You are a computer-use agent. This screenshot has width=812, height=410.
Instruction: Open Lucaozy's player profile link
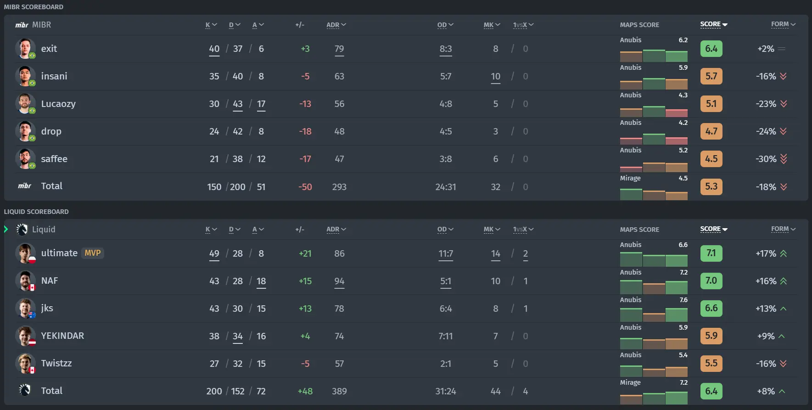click(x=58, y=104)
